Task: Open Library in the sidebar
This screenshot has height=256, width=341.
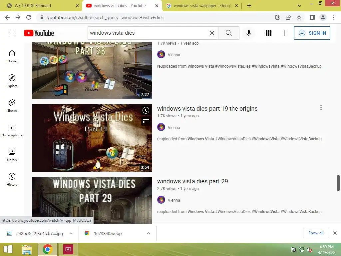Action: pos(12,155)
